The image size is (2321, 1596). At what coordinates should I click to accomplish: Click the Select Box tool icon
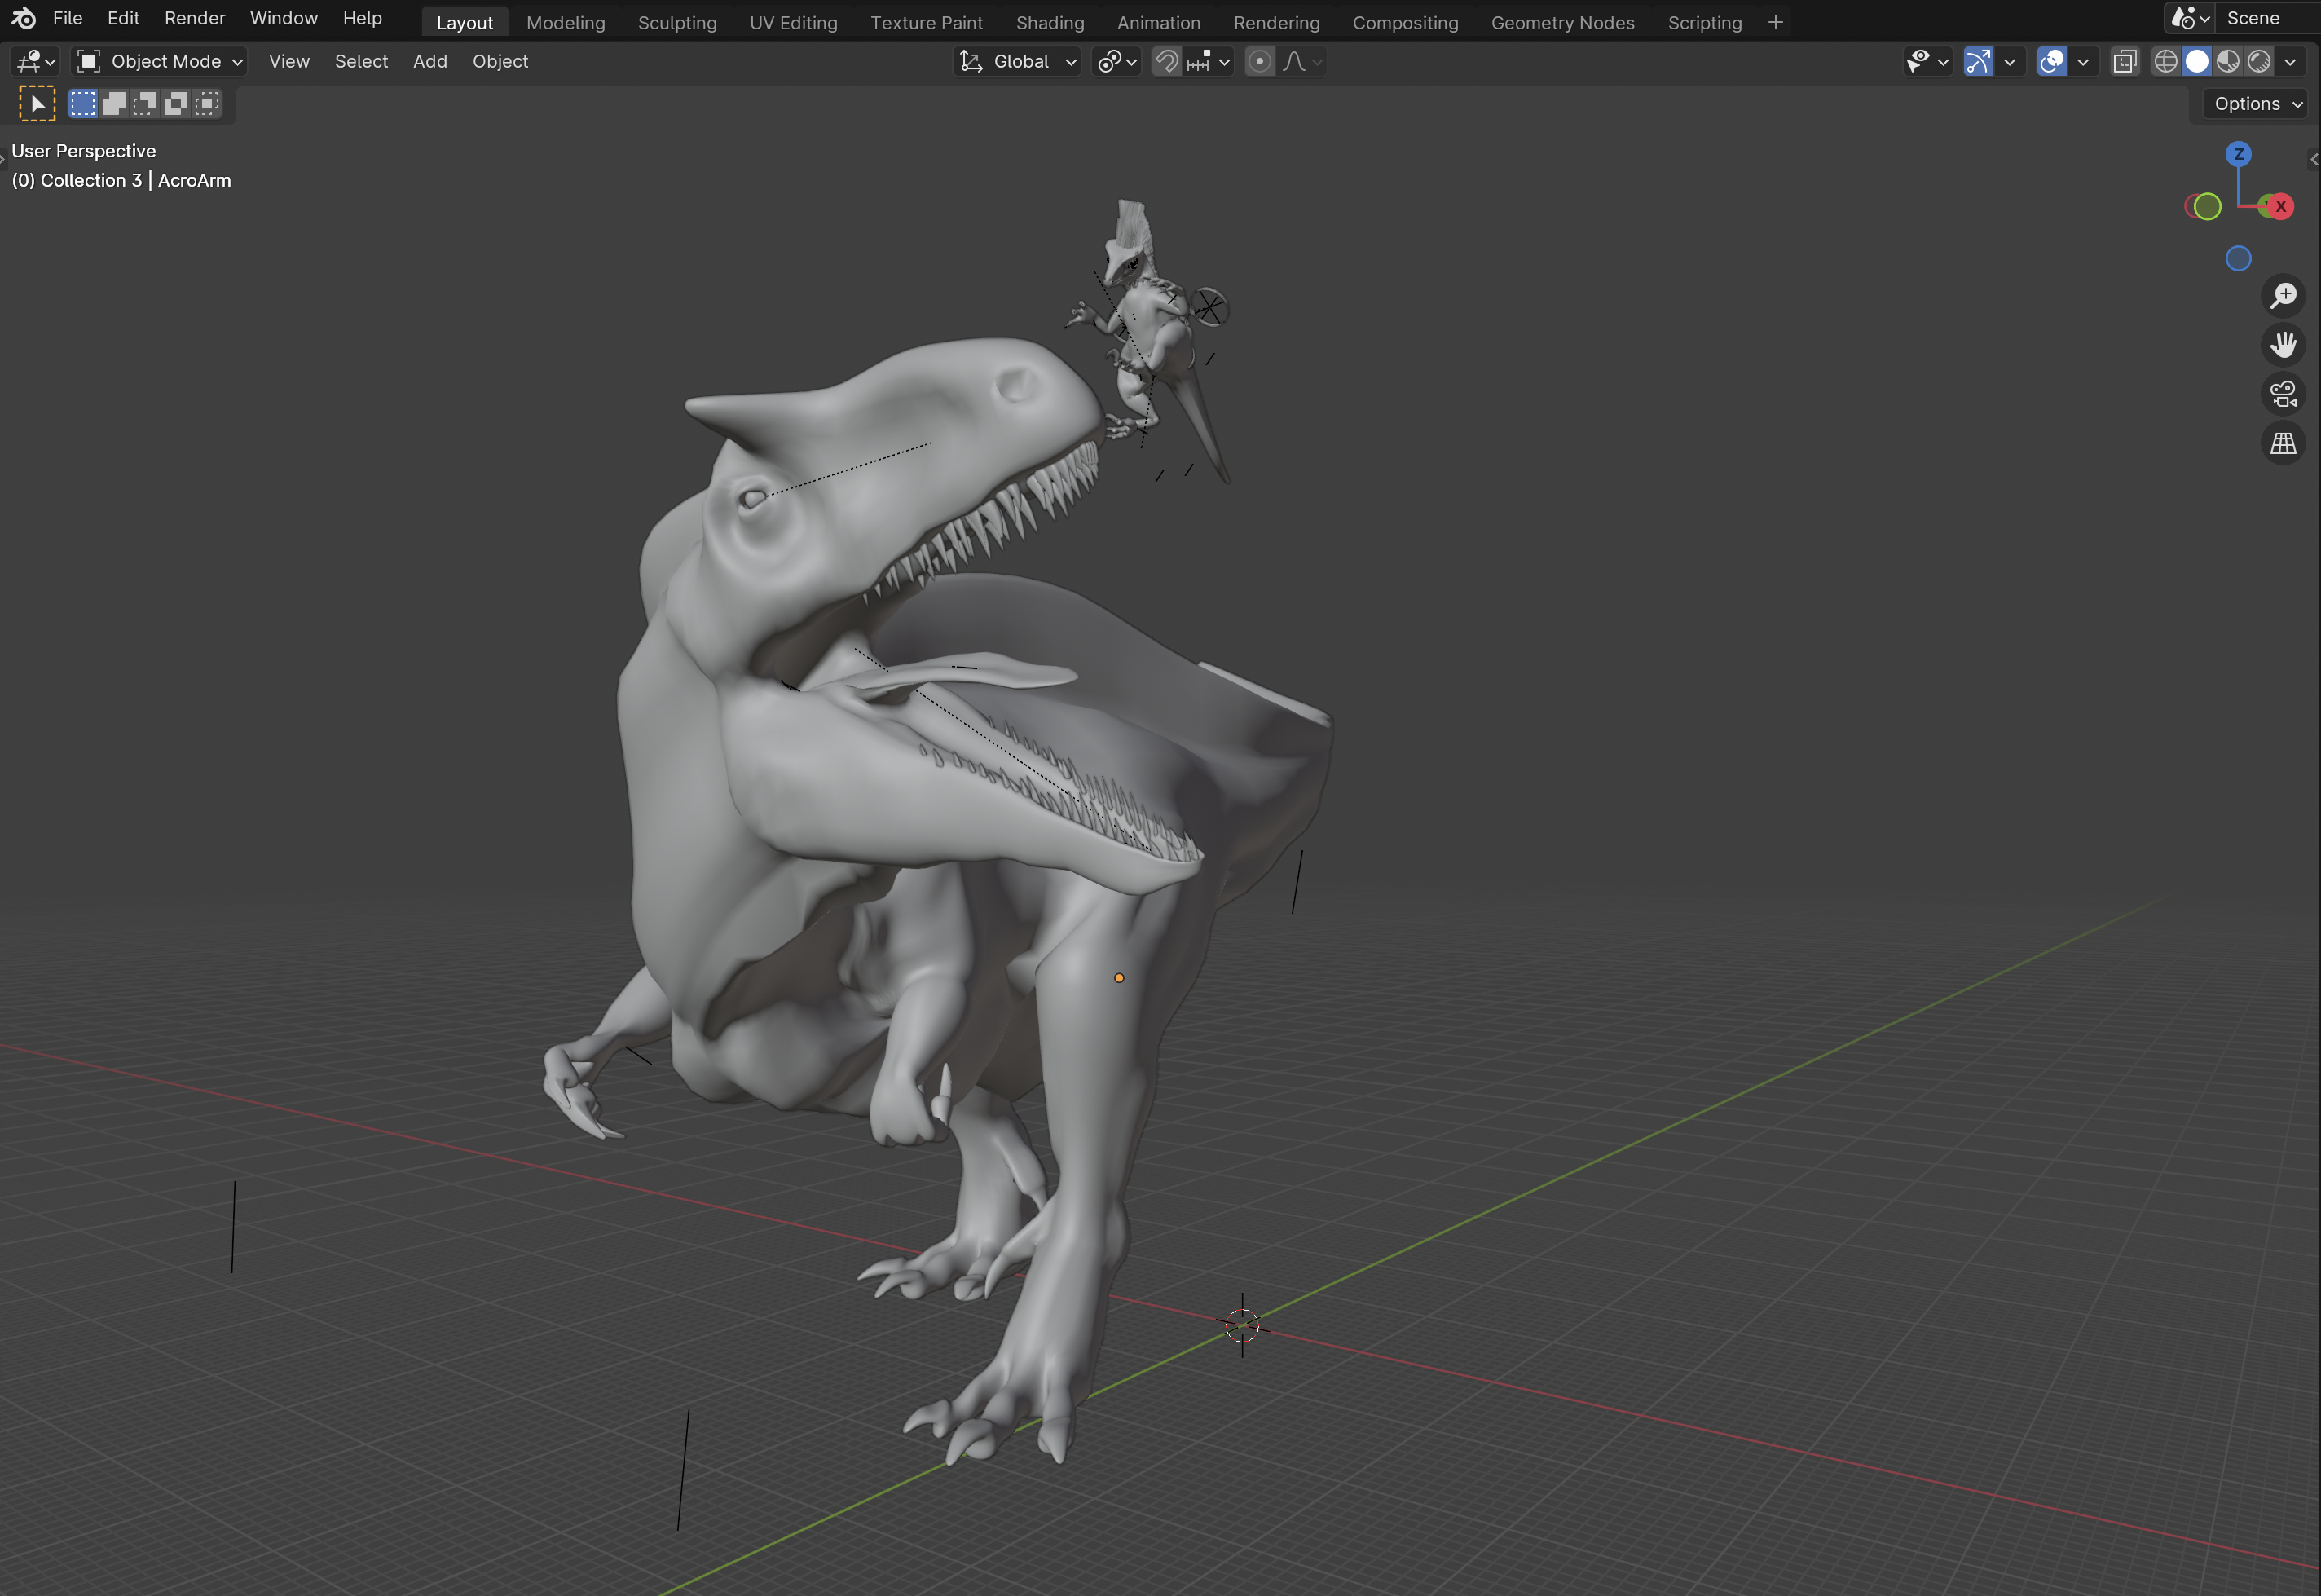pyautogui.click(x=37, y=104)
